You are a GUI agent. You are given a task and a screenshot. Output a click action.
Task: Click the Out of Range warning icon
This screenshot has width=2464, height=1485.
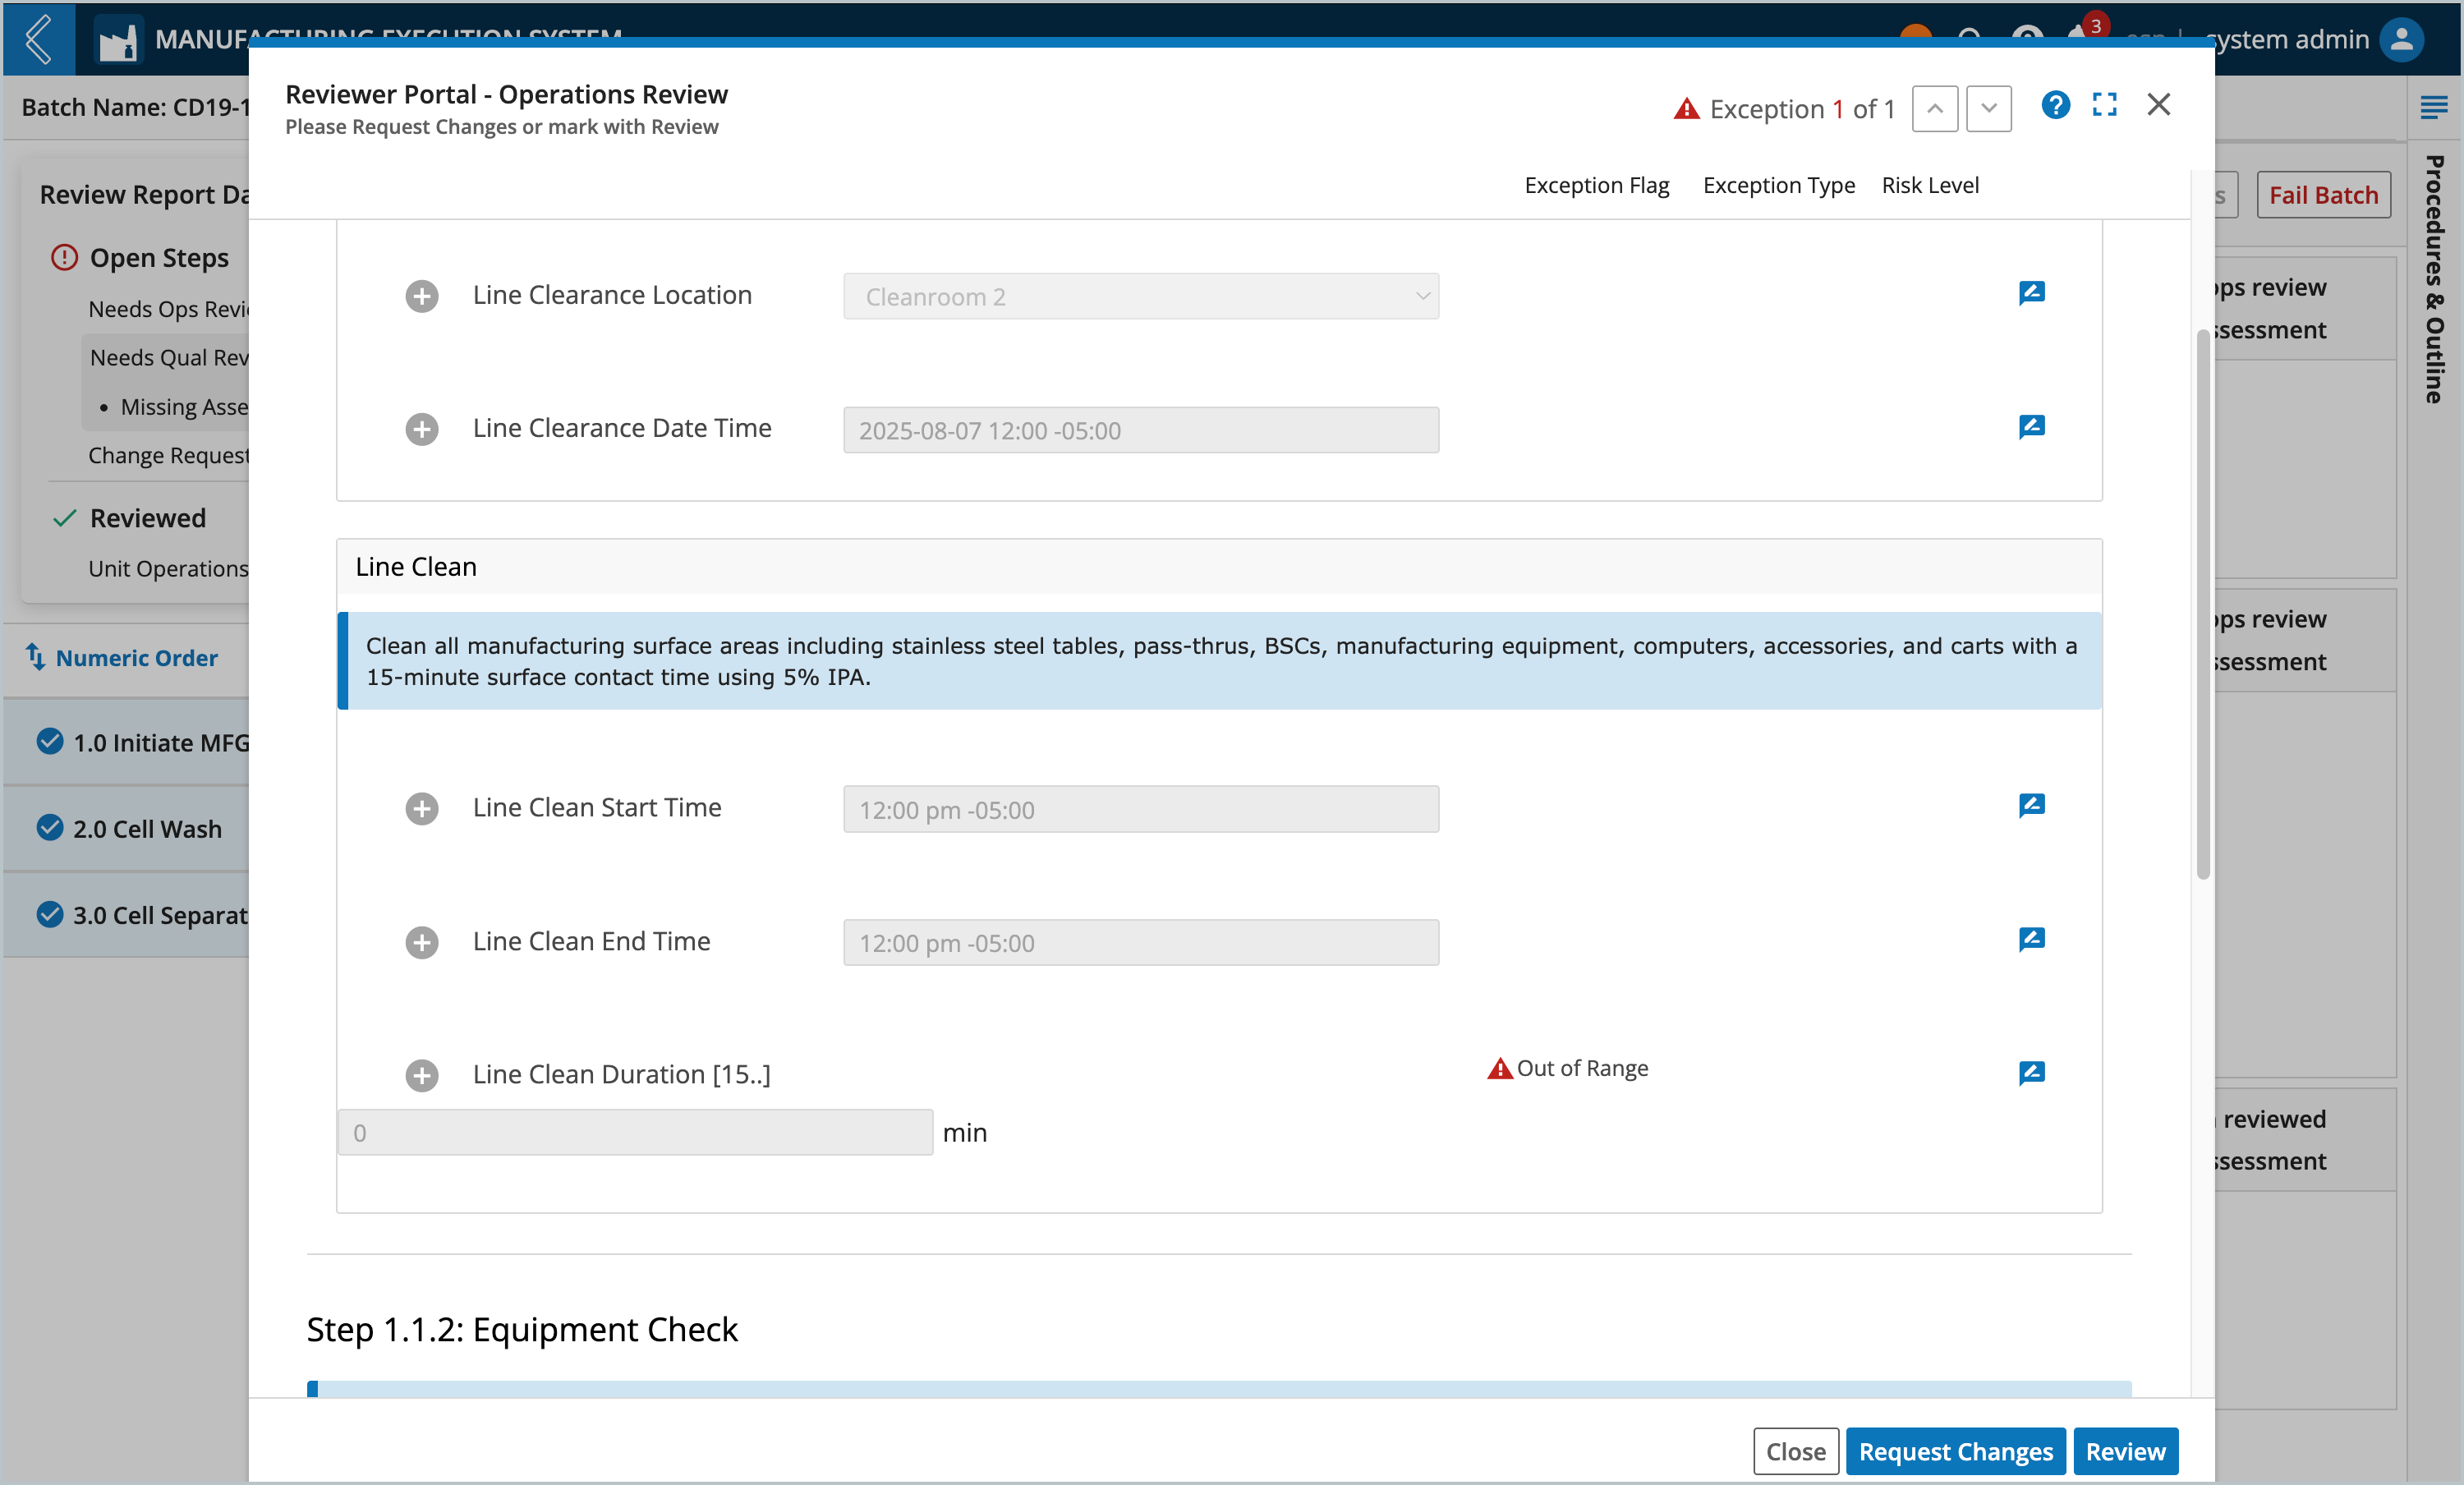1500,1068
